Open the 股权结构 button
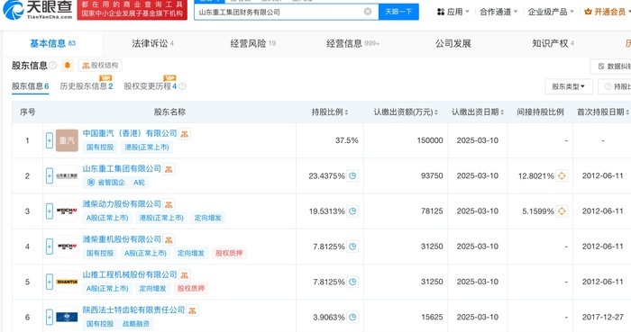This screenshot has height=332, width=631. pos(100,65)
